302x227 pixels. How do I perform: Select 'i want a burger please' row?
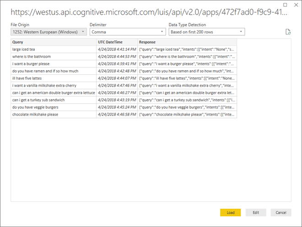(54, 64)
